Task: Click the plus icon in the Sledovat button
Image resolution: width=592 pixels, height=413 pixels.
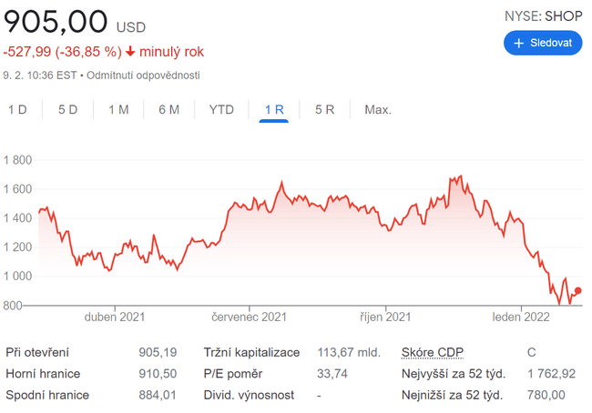Action: (x=519, y=43)
